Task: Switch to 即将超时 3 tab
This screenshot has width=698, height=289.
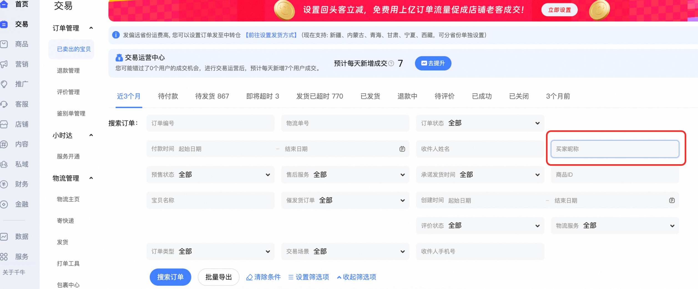Action: [262, 96]
